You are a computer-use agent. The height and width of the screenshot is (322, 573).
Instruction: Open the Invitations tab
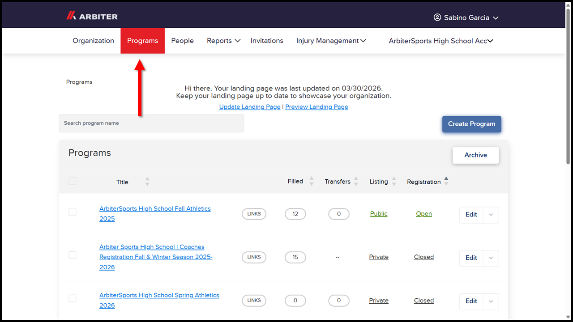pos(267,41)
